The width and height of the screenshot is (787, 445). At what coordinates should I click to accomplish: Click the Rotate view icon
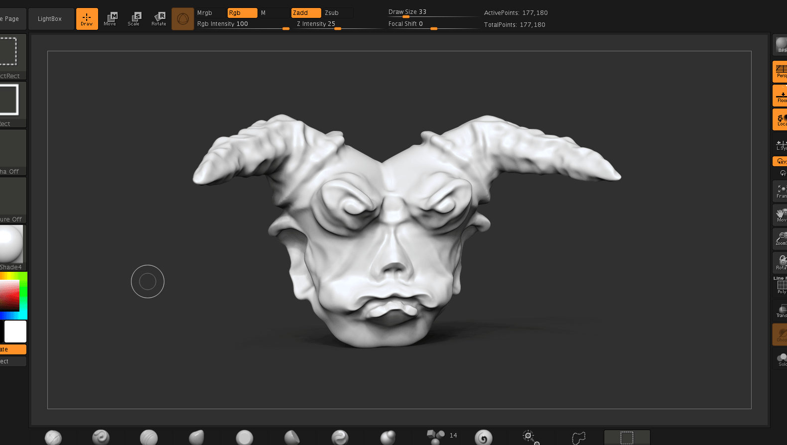(x=781, y=263)
